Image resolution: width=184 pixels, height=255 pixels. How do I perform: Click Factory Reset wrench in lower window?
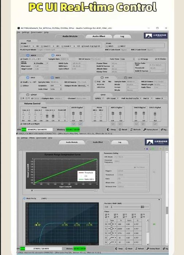pyautogui.click(x=148, y=249)
